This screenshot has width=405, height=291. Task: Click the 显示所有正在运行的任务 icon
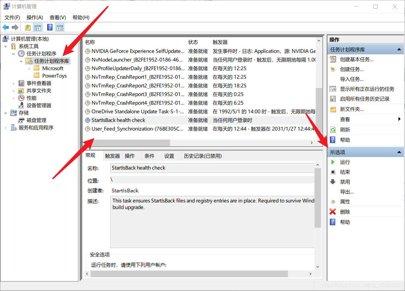tap(333, 89)
